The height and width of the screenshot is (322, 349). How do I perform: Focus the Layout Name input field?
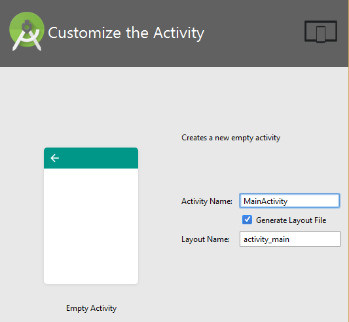pyautogui.click(x=290, y=239)
